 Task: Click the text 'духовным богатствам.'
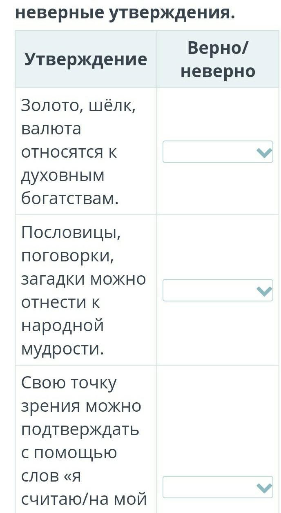click(x=69, y=187)
